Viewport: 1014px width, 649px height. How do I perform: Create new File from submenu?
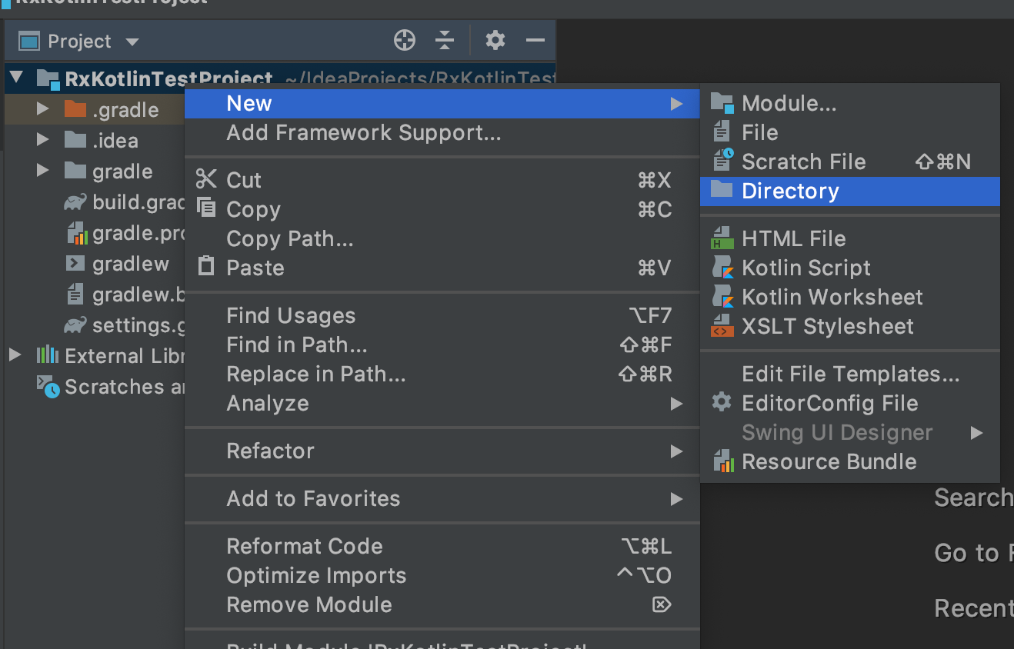tap(850, 132)
